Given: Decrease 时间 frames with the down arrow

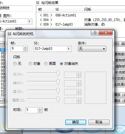Looking at the screenshot, I should [40, 112].
